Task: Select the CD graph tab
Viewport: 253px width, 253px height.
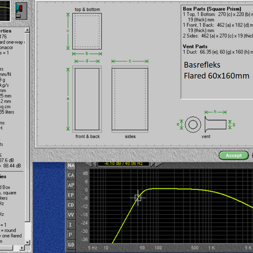Action: pos(71,205)
